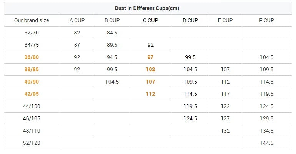Select the 46/105 brand size label

click(x=32, y=118)
